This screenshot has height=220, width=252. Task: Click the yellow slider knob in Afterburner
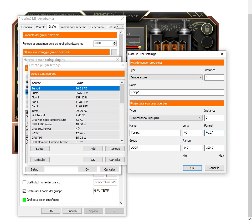point(140,47)
